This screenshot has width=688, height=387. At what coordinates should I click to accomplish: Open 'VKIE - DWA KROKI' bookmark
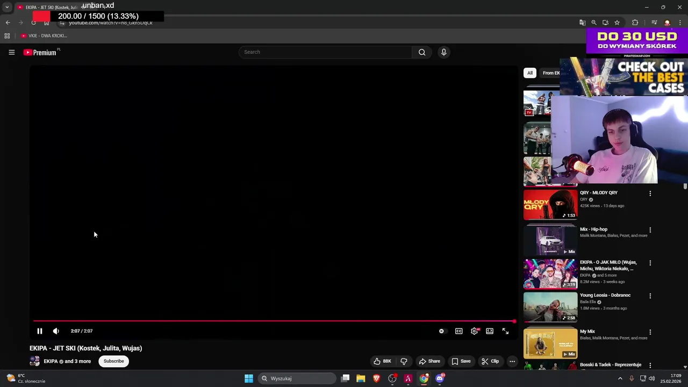coord(44,36)
